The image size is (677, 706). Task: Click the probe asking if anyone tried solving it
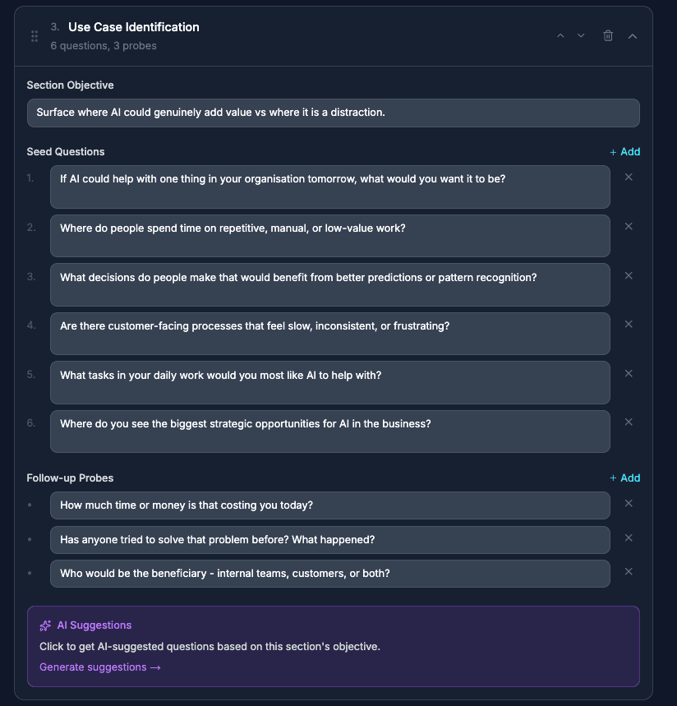point(329,539)
